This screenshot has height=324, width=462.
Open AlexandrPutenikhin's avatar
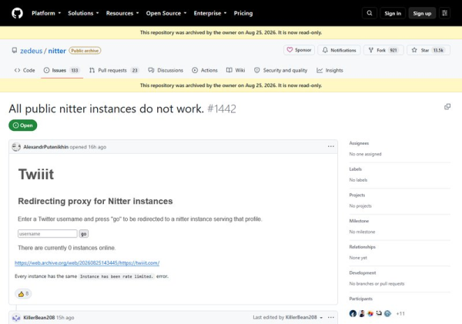coord(16,147)
